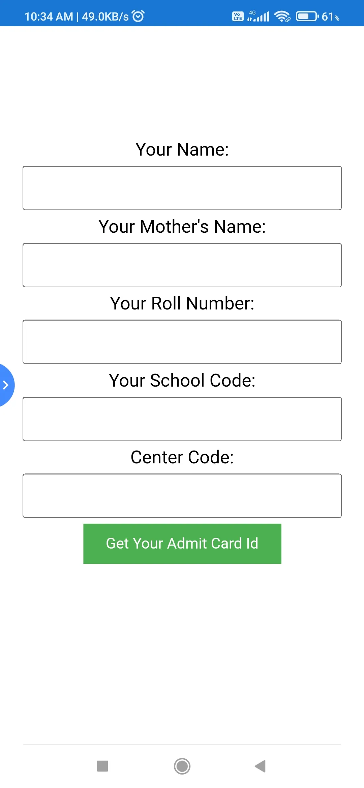
Task: Tap the VoLTE indicator icon
Action: tap(238, 16)
